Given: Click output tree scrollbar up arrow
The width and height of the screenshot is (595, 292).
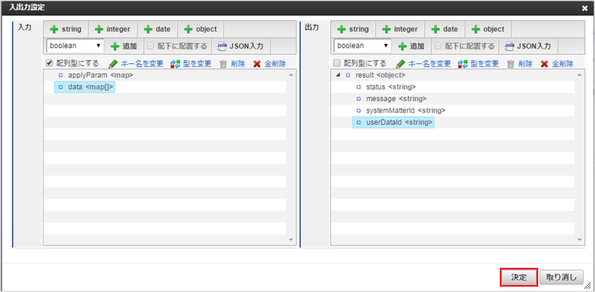Looking at the screenshot, I should tap(579, 75).
